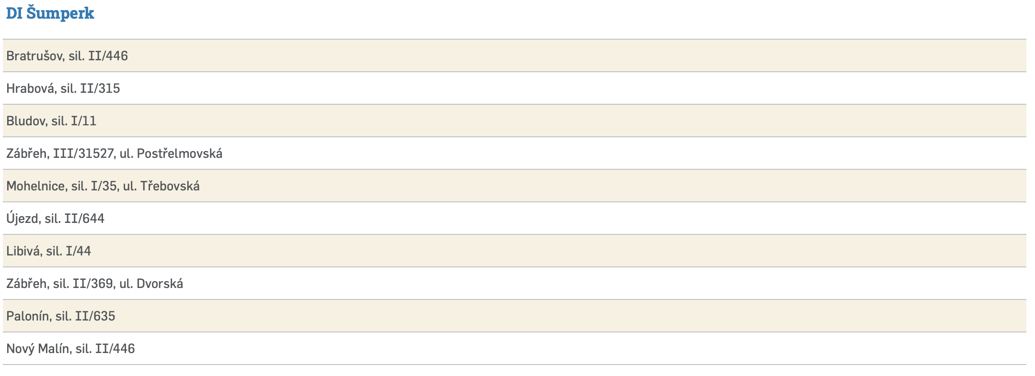This screenshot has width=1035, height=376.
Task: Click road I/11 in the Bludov row
Action: coord(83,121)
